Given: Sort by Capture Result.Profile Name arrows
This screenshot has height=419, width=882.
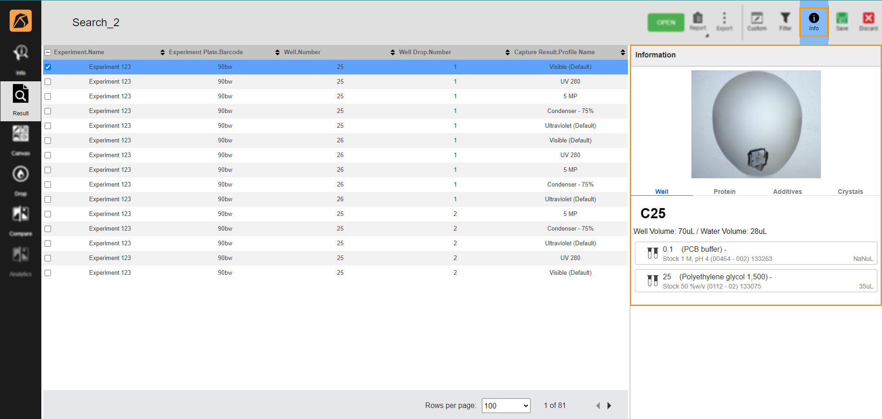Looking at the screenshot, I should point(623,52).
